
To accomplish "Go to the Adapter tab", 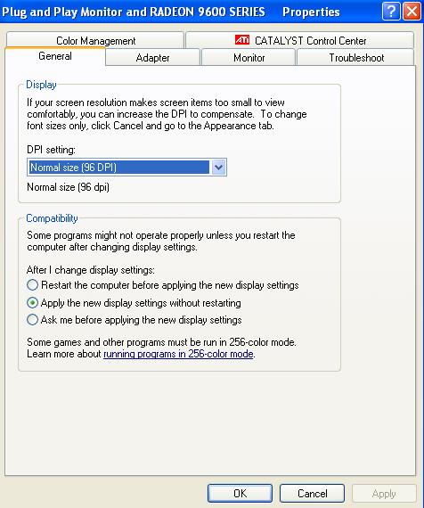I will [x=152, y=58].
